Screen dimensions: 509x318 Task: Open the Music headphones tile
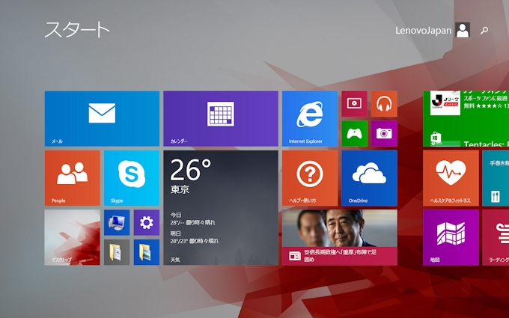coord(384,104)
